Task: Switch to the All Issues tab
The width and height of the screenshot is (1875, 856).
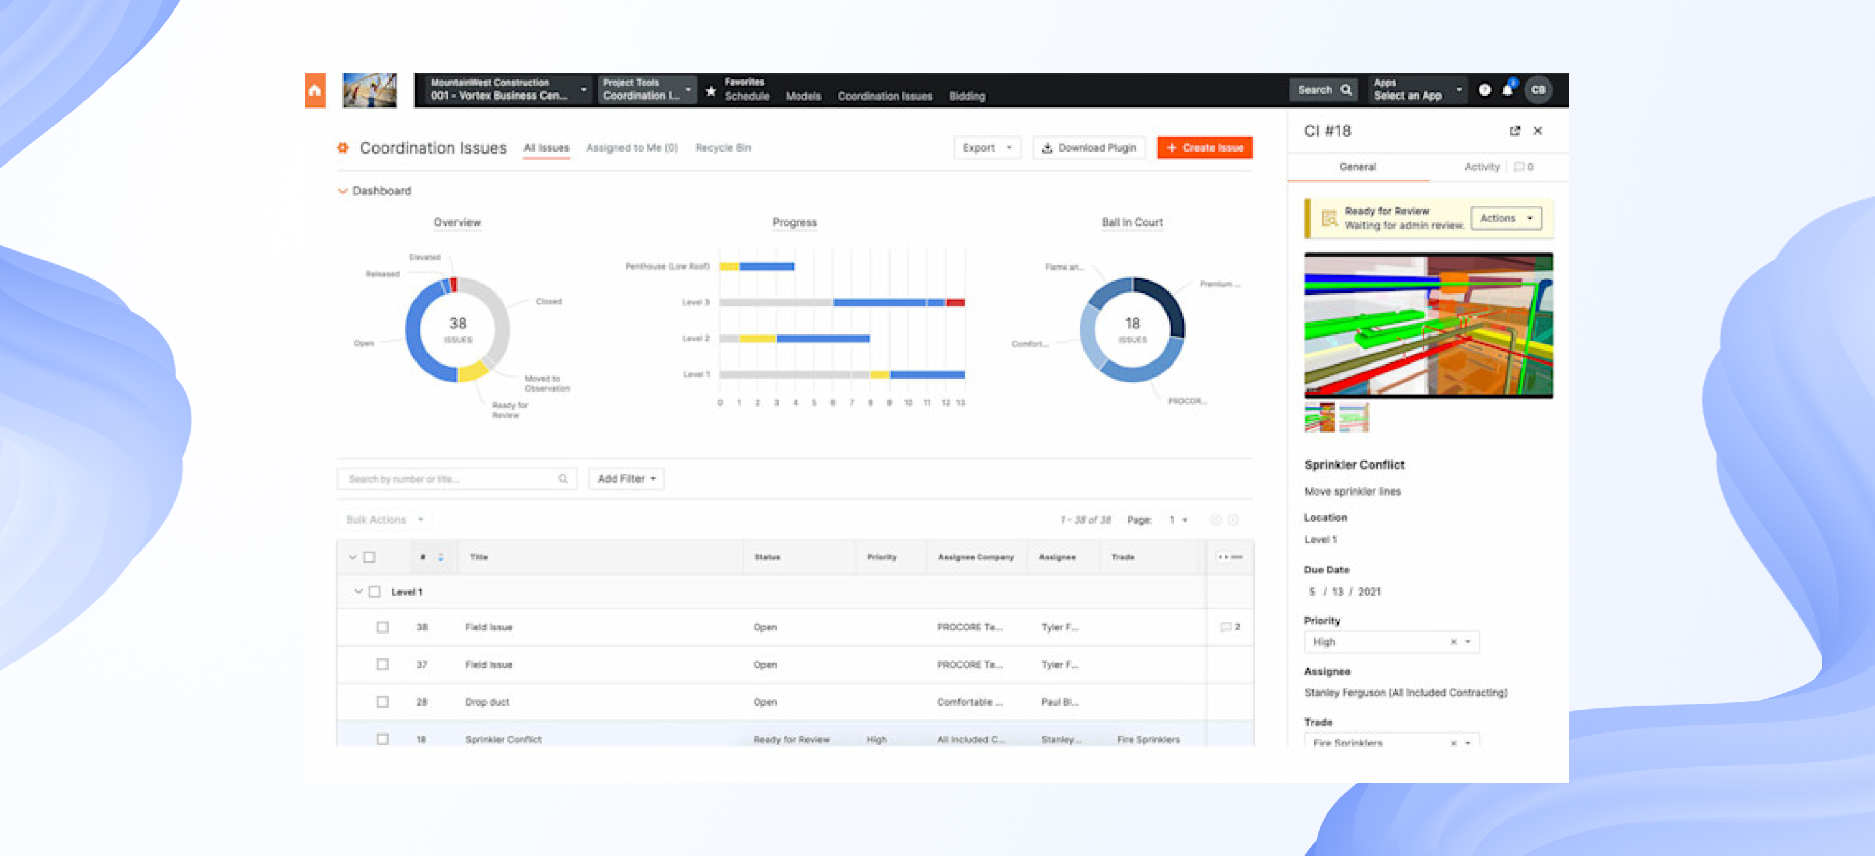Action: 546,148
